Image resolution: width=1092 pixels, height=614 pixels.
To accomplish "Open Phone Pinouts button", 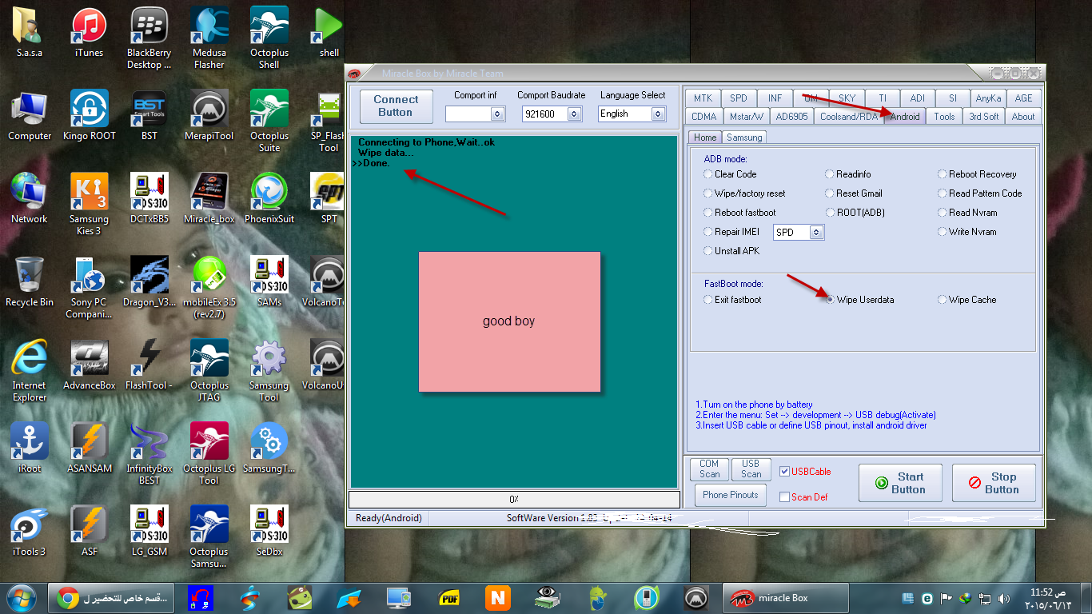I will click(730, 495).
